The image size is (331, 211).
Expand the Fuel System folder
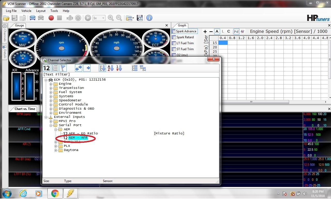51,92
